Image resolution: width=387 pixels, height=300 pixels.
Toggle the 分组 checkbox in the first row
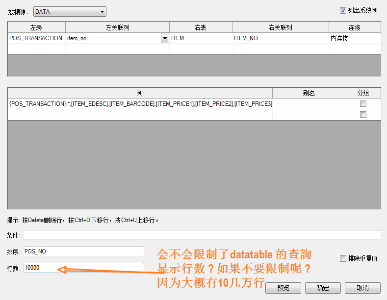(363, 103)
